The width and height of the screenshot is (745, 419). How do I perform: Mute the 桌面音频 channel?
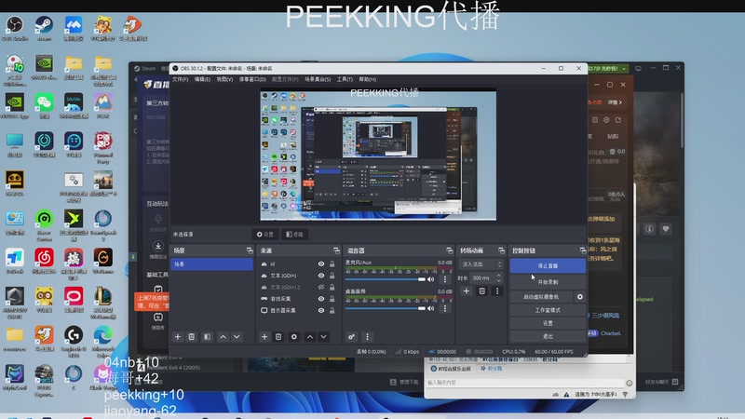[x=431, y=309]
